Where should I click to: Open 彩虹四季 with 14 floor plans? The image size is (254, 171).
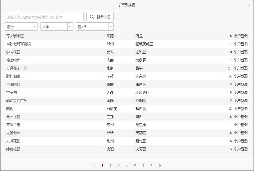pyautogui.click(x=13, y=76)
